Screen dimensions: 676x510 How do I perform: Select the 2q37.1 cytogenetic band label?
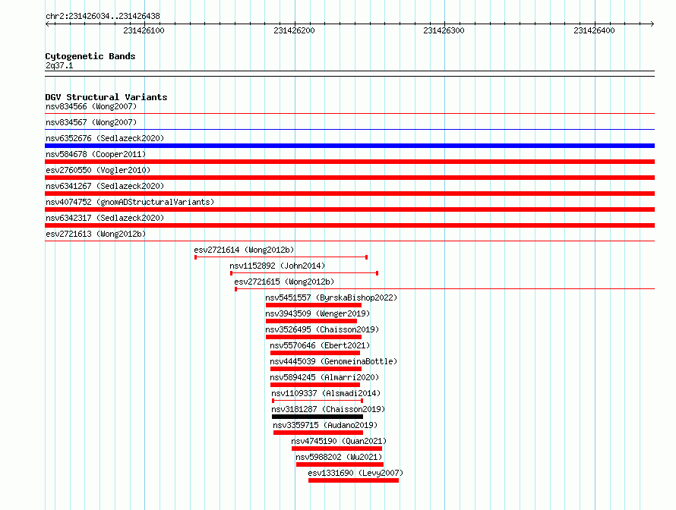(x=59, y=65)
